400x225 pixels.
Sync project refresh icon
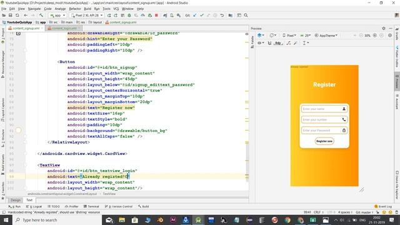(x=17, y=15)
